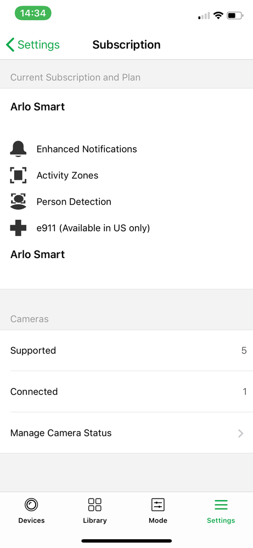
Task: Open the Library grid icon
Action: tap(95, 505)
